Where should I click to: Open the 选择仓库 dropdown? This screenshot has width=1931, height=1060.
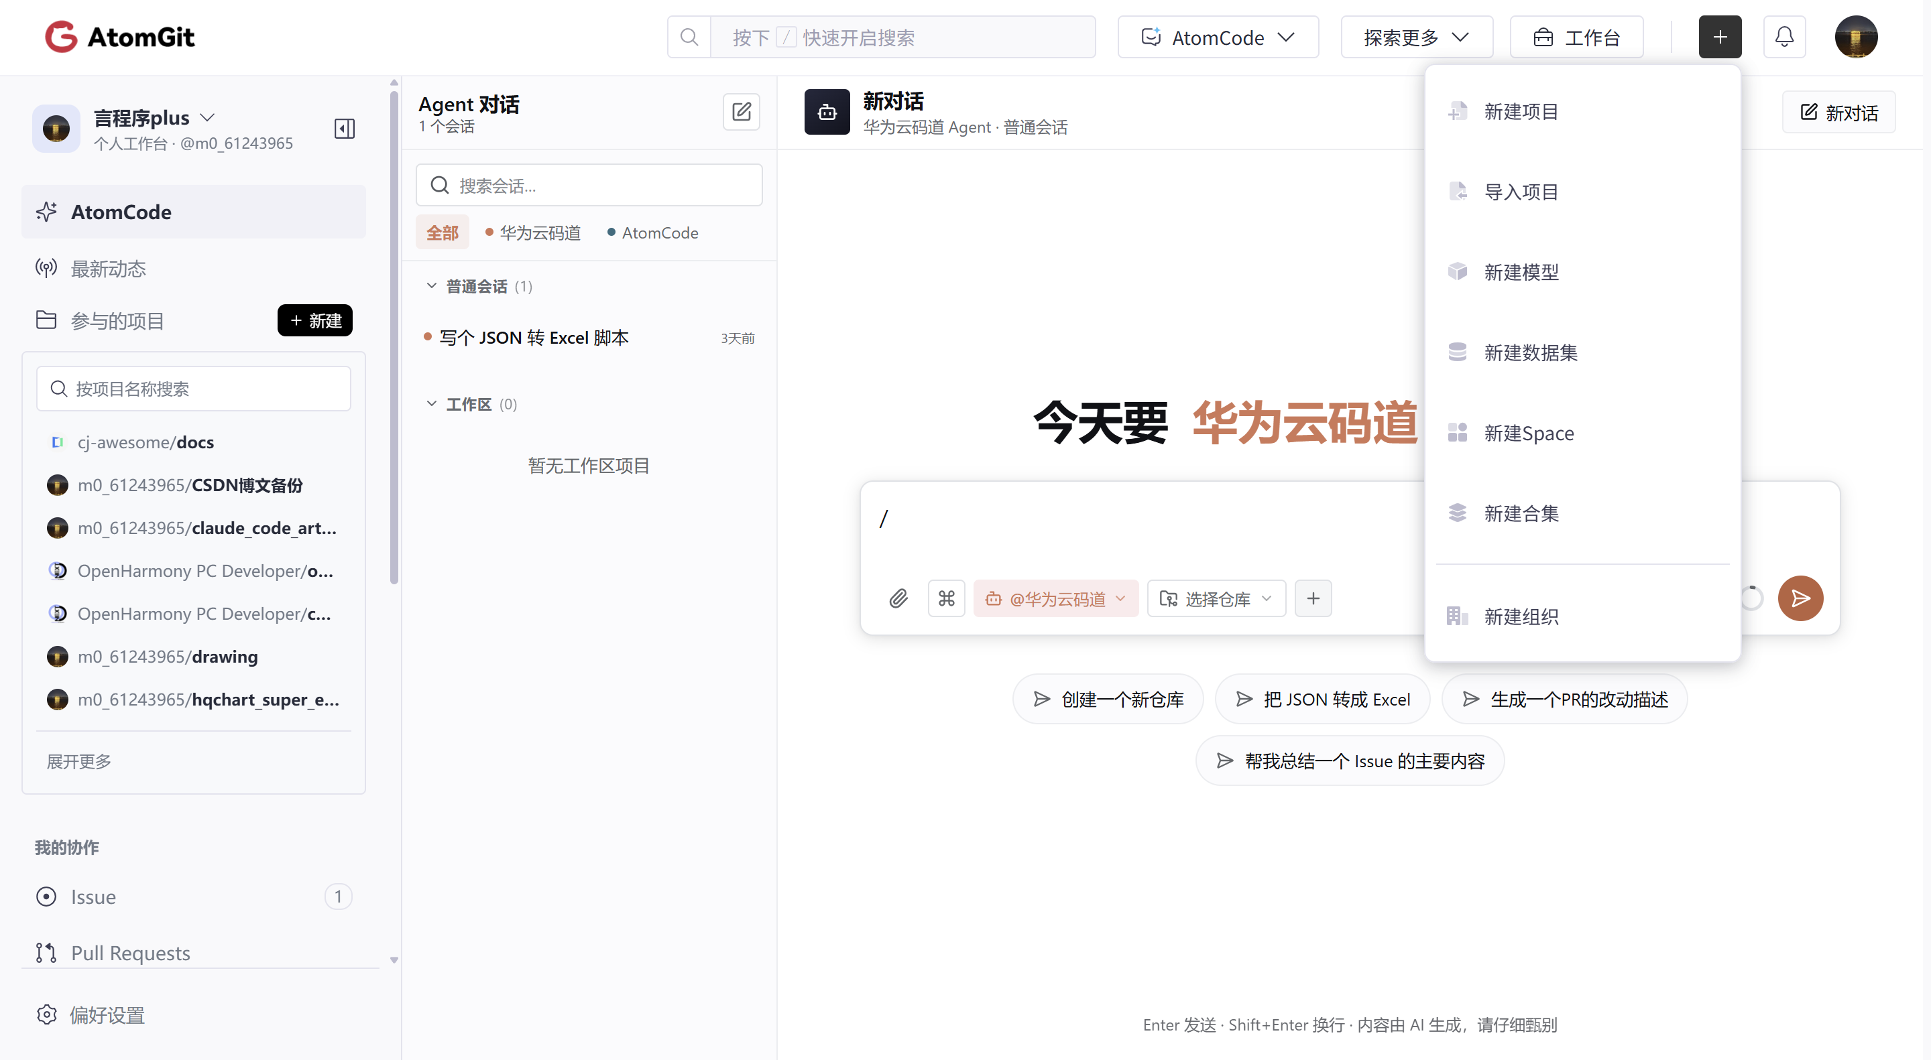pyautogui.click(x=1216, y=598)
